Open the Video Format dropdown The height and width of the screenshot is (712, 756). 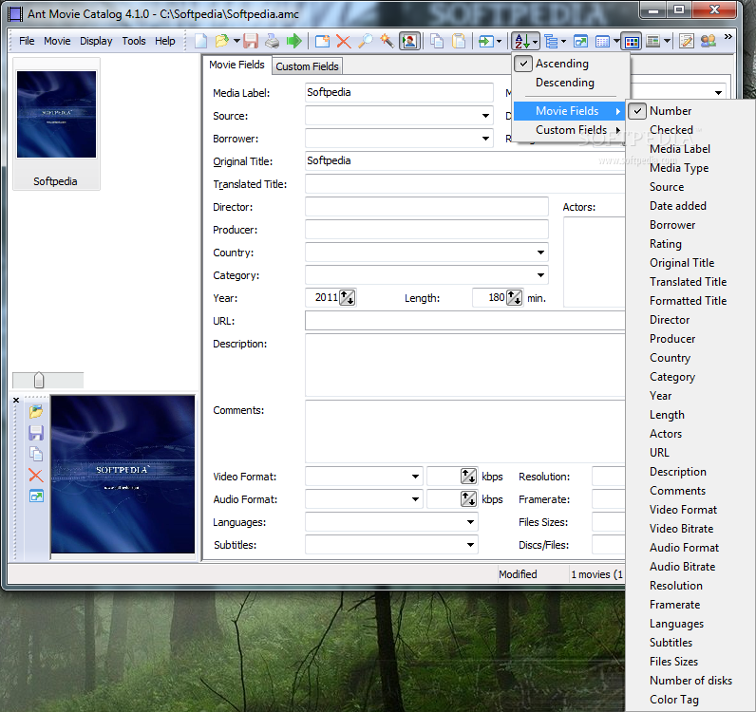pyautogui.click(x=415, y=477)
